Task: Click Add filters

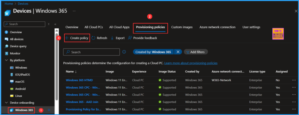Action: click(196, 52)
